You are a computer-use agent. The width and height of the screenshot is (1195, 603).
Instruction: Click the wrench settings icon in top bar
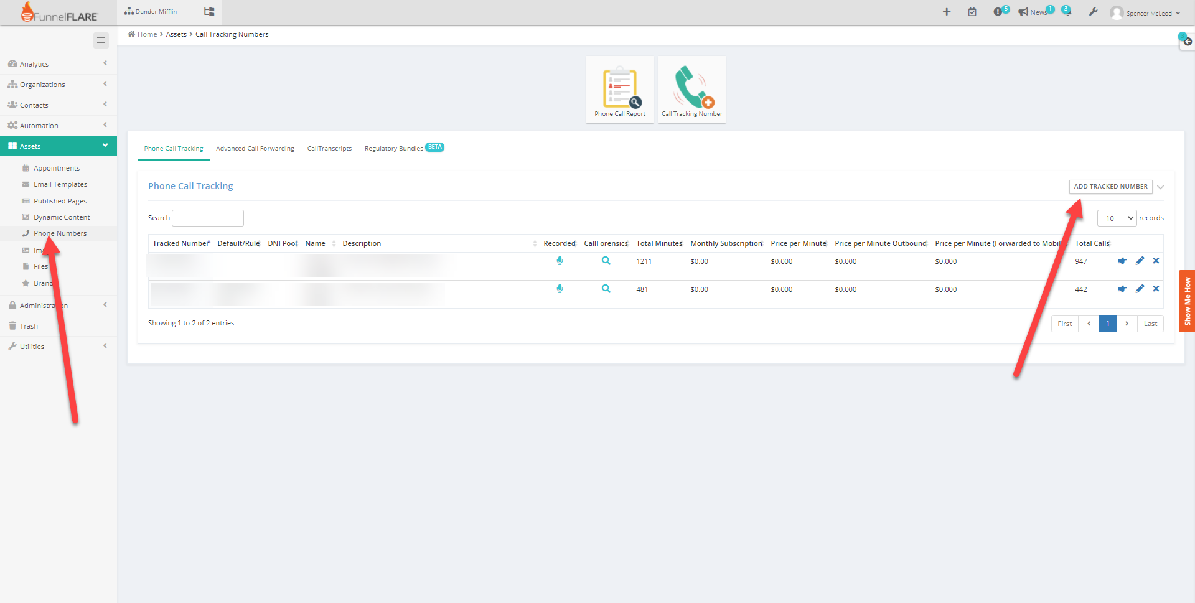point(1093,12)
